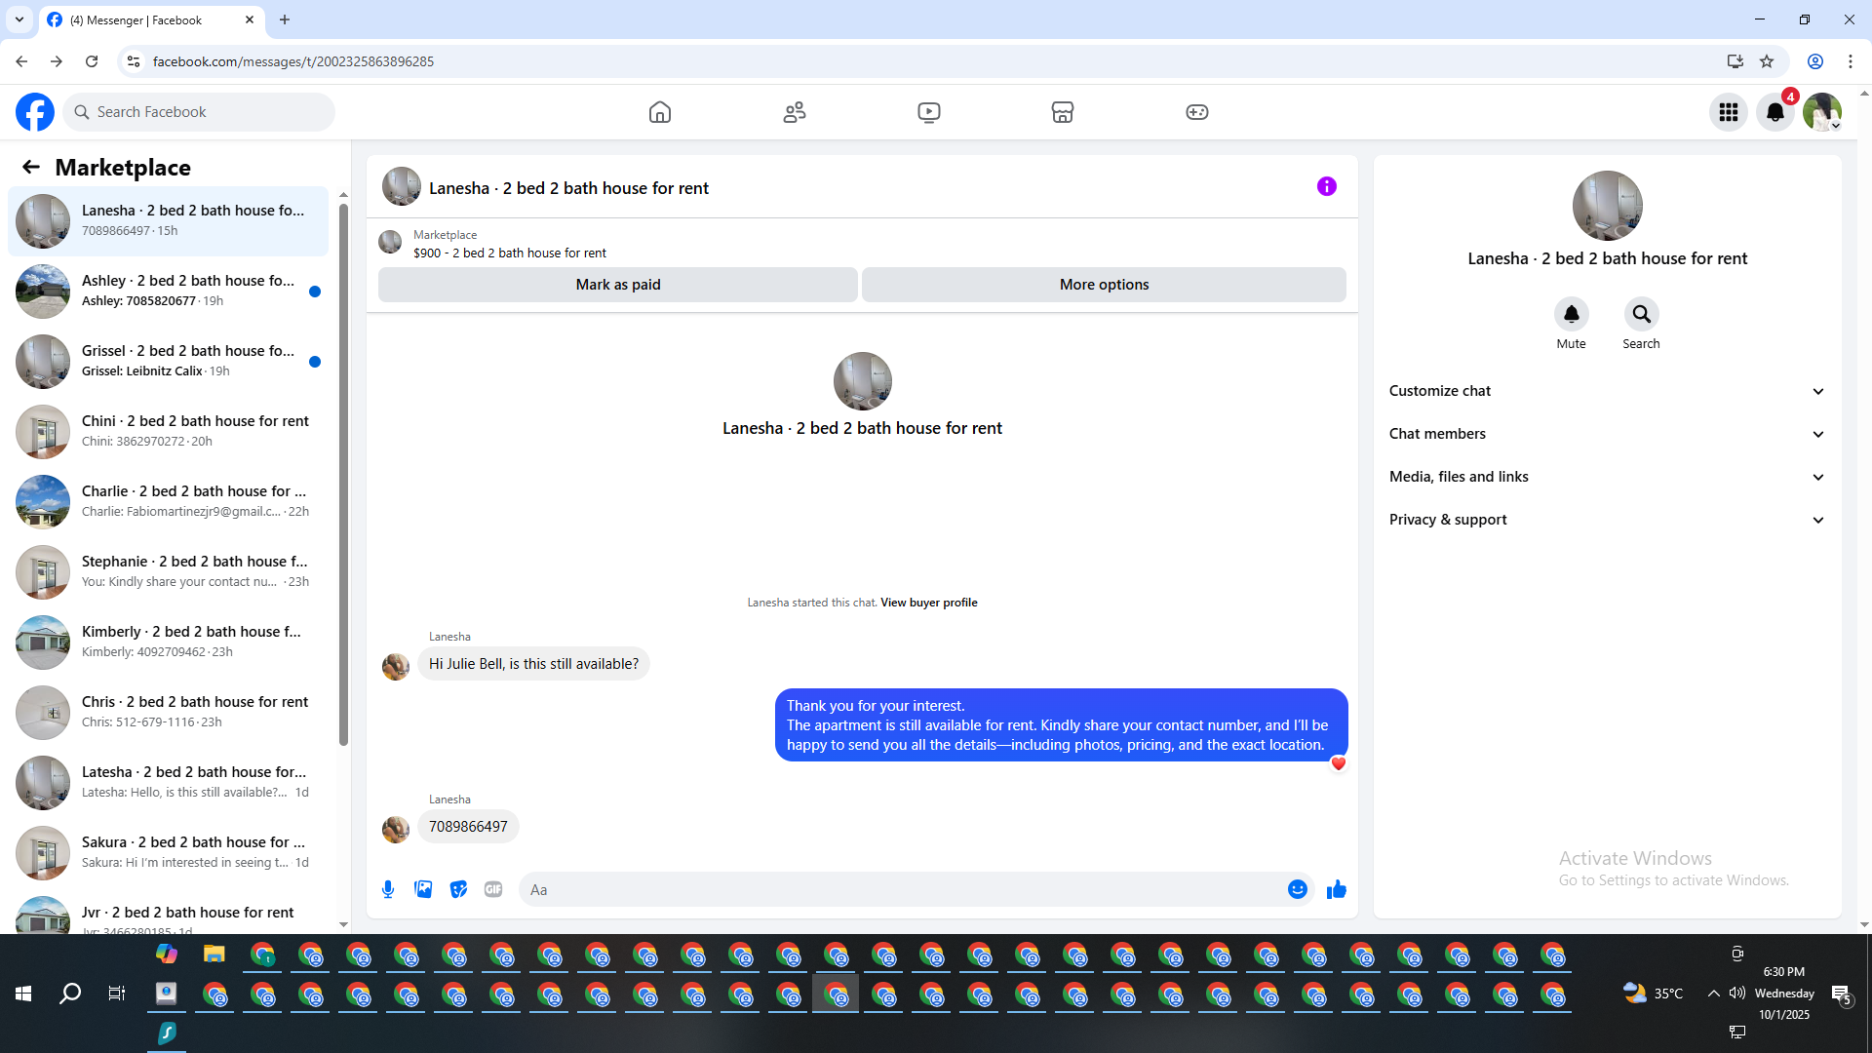Open notifications bell with badge 4
Viewport: 1872px width, 1053px height.
pyautogui.click(x=1775, y=112)
